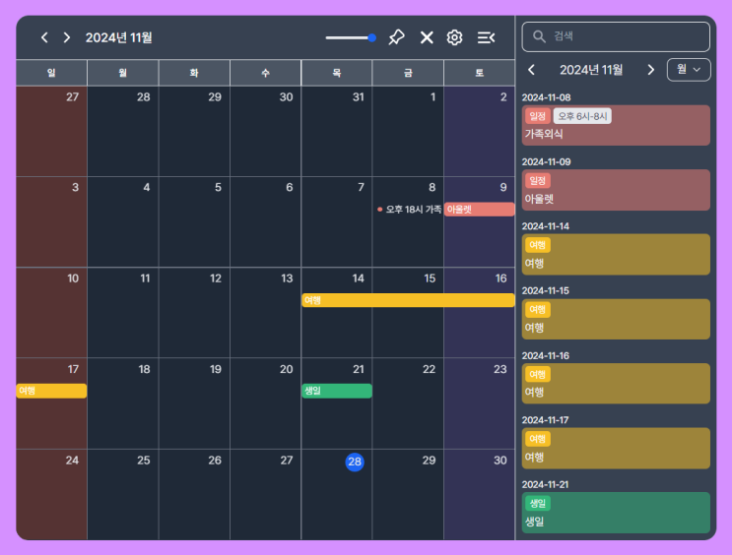Click the 금 (Friday) column header
Image resolution: width=732 pixels, height=555 pixels.
tap(408, 73)
